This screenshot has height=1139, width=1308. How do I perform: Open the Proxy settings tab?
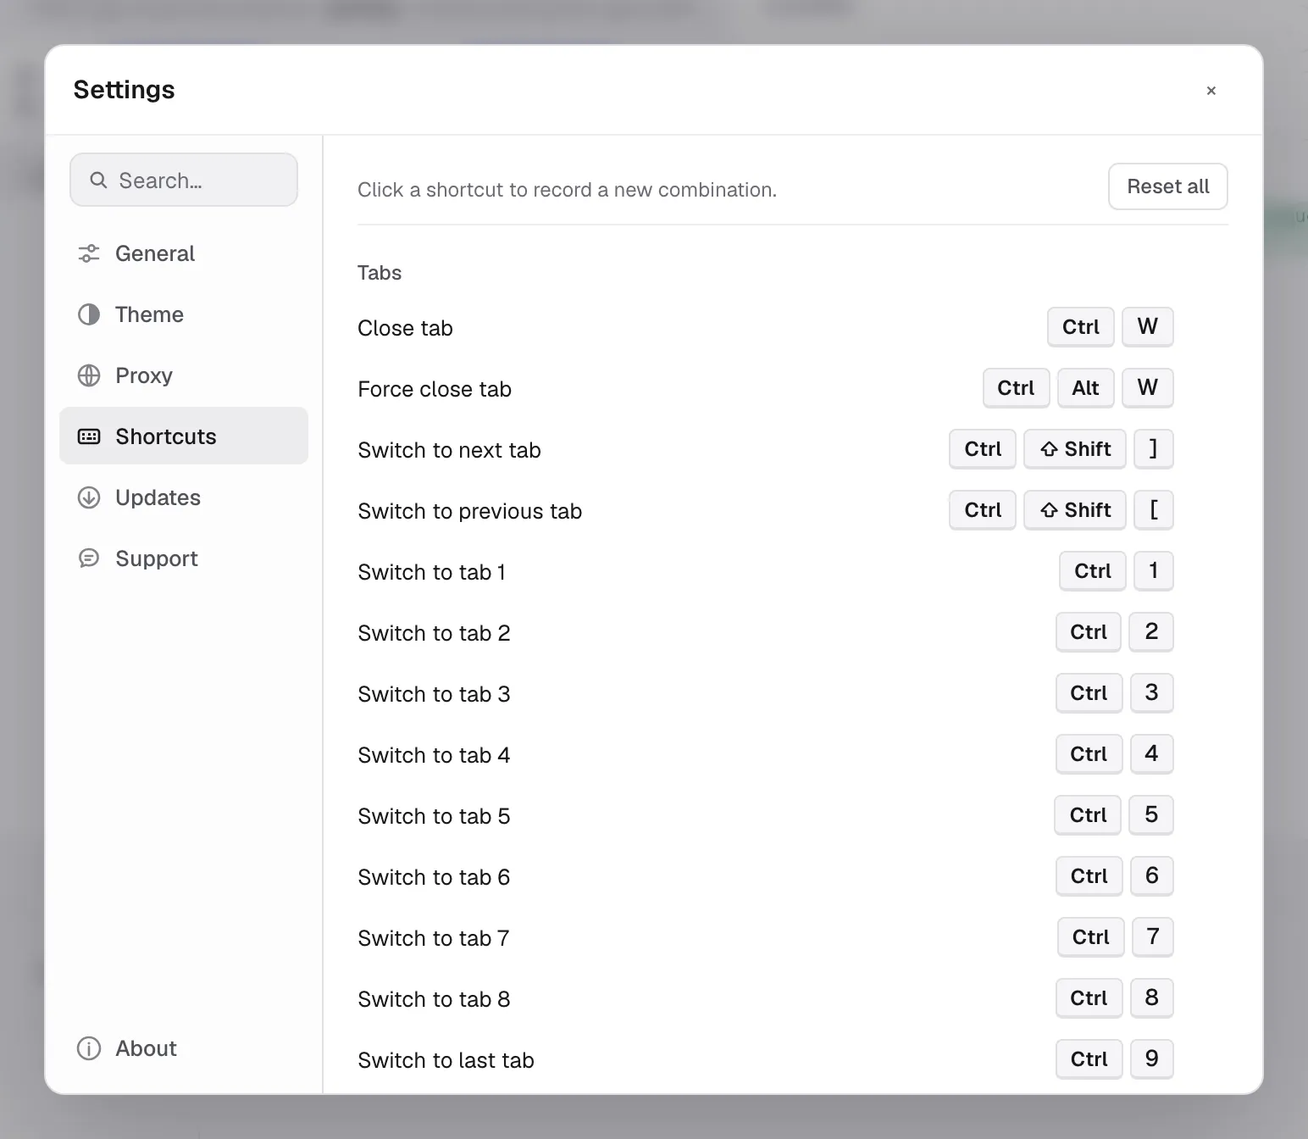pos(184,375)
